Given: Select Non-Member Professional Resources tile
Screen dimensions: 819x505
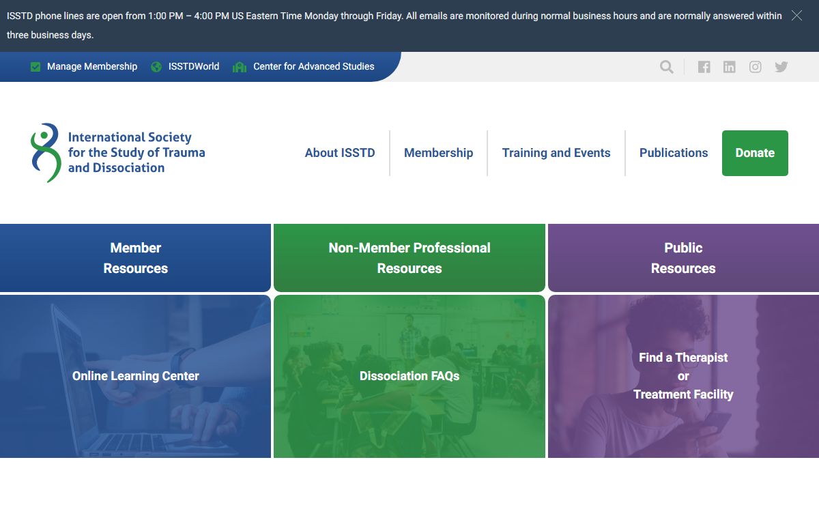Looking at the screenshot, I should (x=409, y=258).
